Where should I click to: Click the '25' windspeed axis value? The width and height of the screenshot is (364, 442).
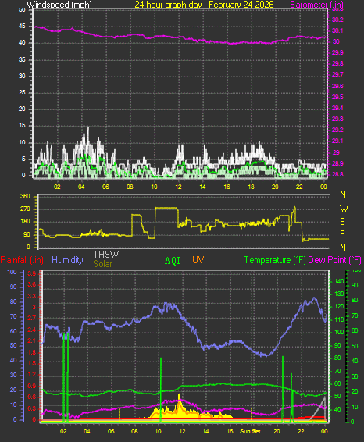tap(22, 92)
